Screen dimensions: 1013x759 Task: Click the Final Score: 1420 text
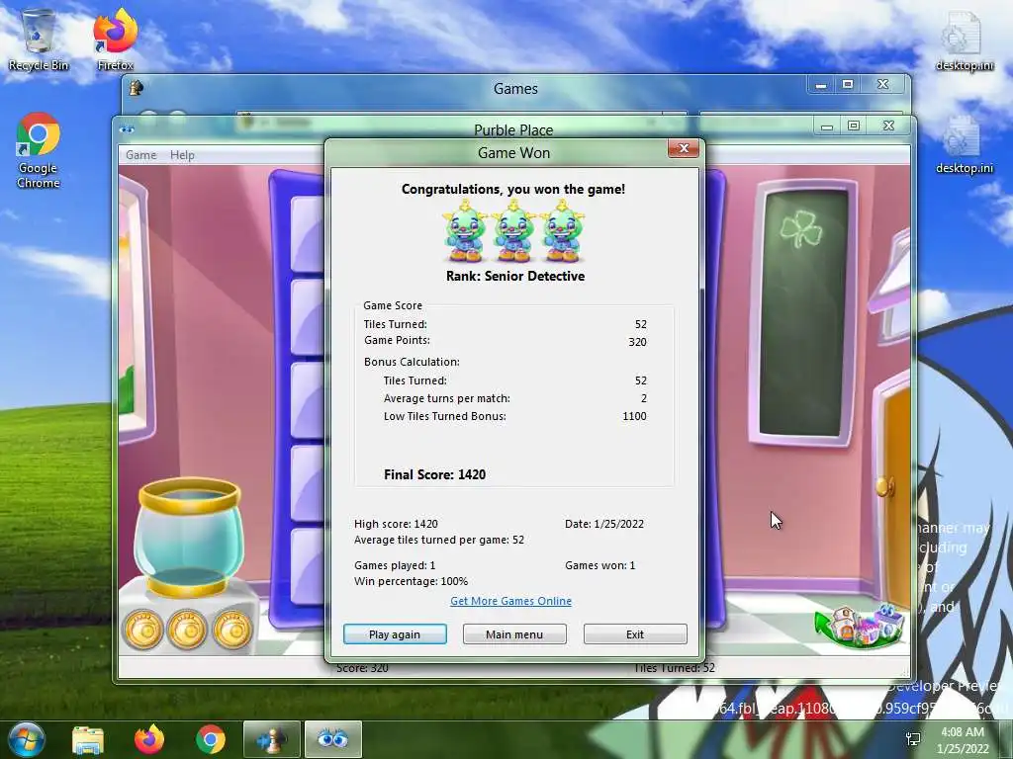pos(435,474)
